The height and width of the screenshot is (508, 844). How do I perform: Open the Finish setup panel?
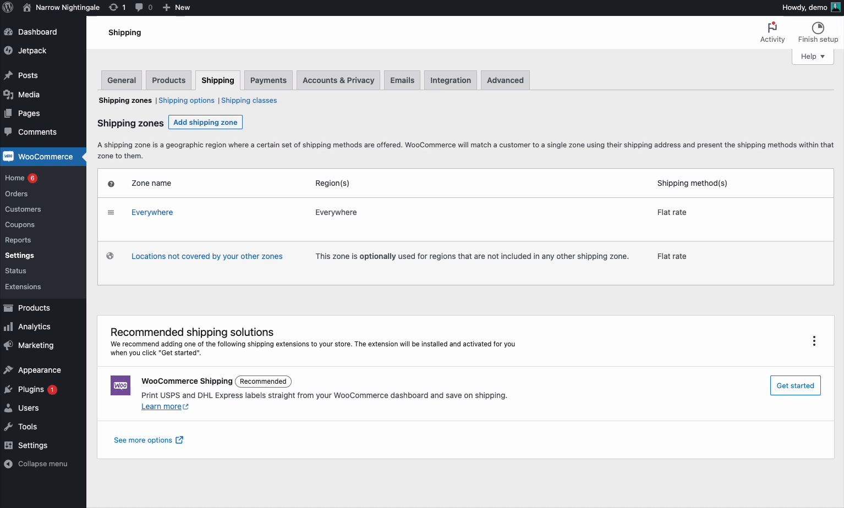(818, 32)
